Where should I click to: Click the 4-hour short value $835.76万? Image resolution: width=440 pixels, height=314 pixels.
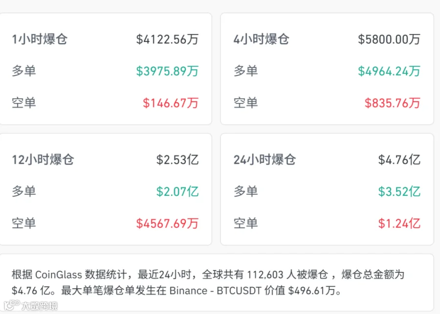393,103
